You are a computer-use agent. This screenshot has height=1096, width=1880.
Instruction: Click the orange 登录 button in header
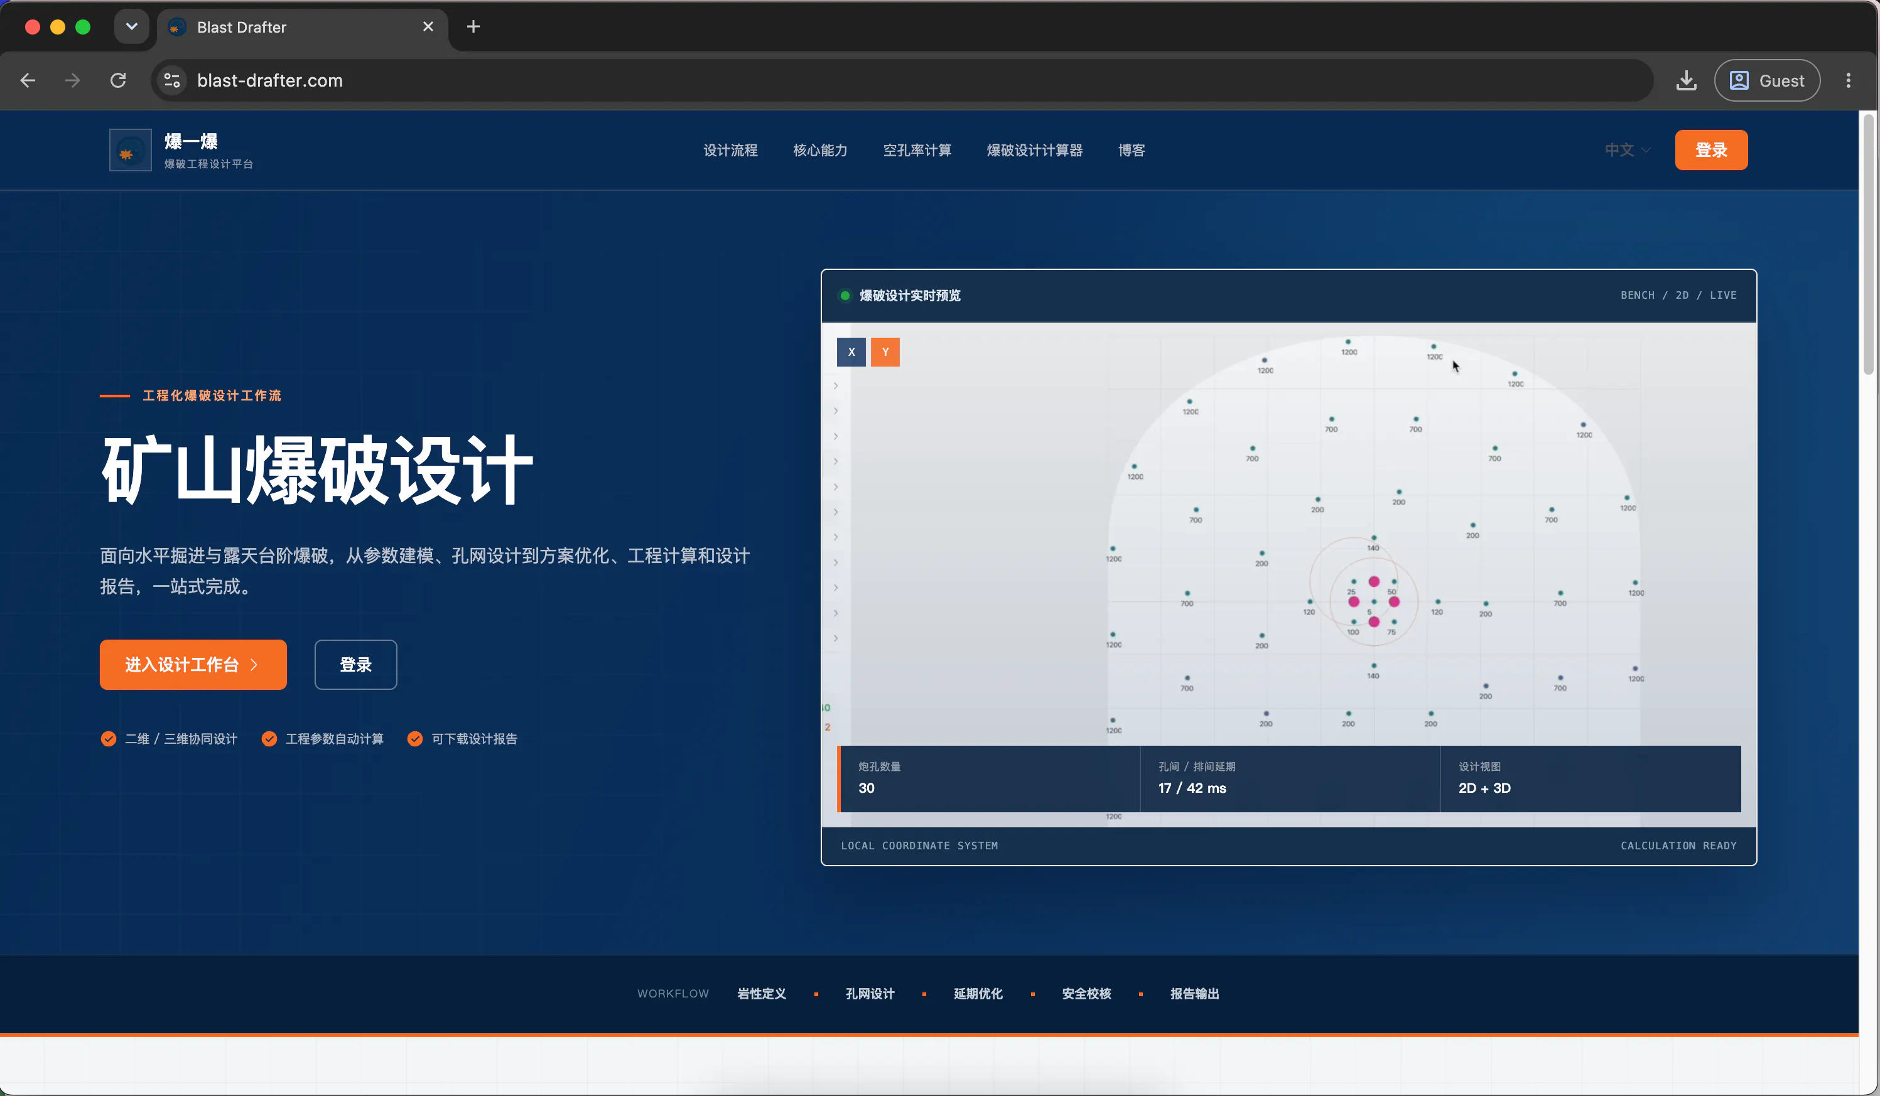pos(1711,150)
